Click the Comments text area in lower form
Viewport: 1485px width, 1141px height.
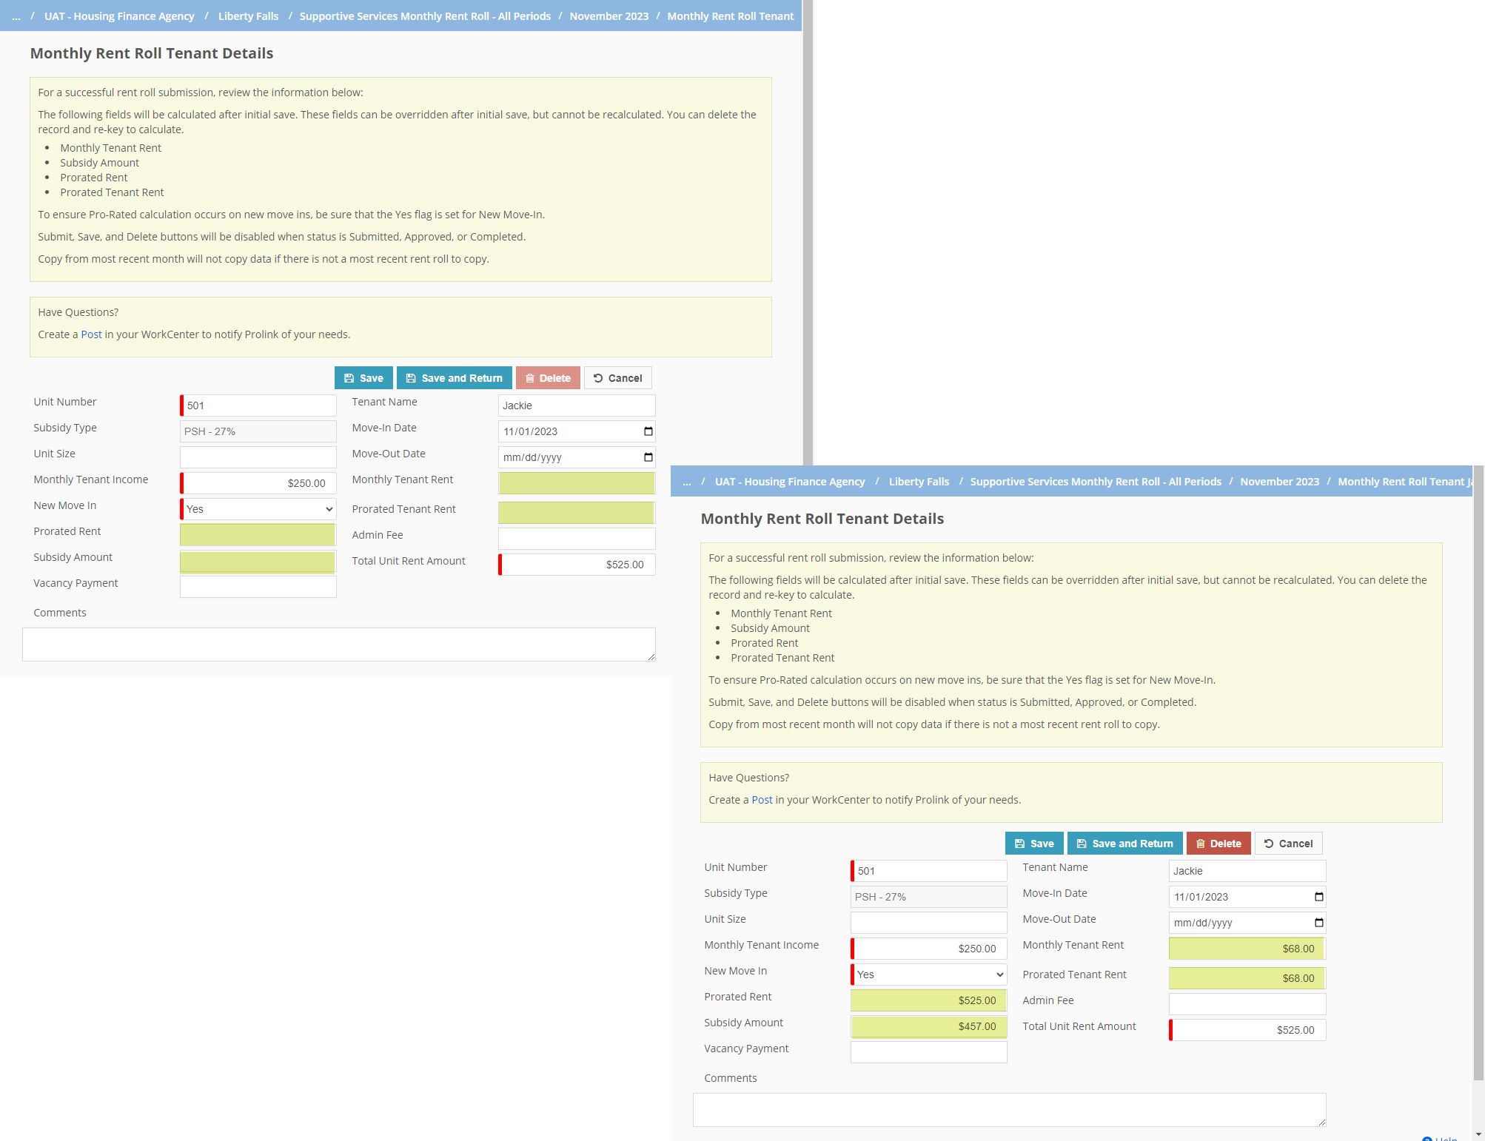1009,1110
